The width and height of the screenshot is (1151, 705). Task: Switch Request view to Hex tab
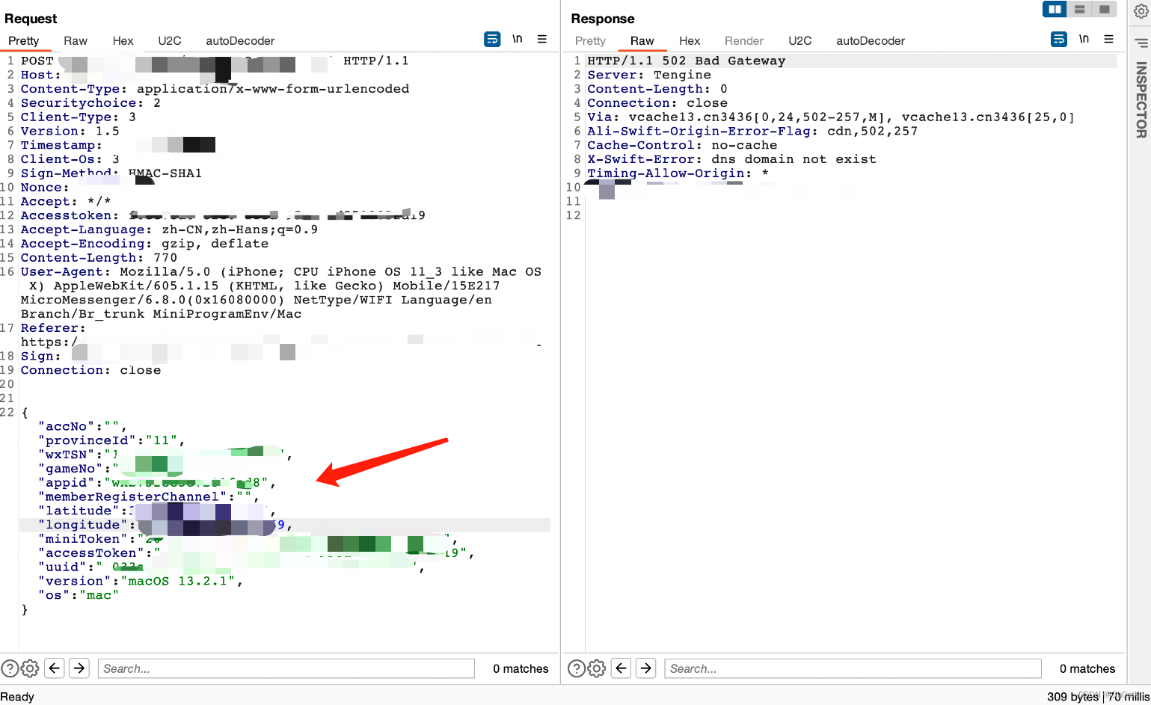tap(123, 41)
